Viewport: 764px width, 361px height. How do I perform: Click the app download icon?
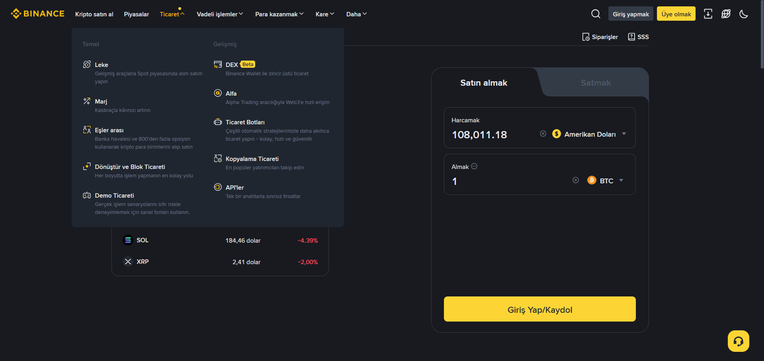coord(708,14)
